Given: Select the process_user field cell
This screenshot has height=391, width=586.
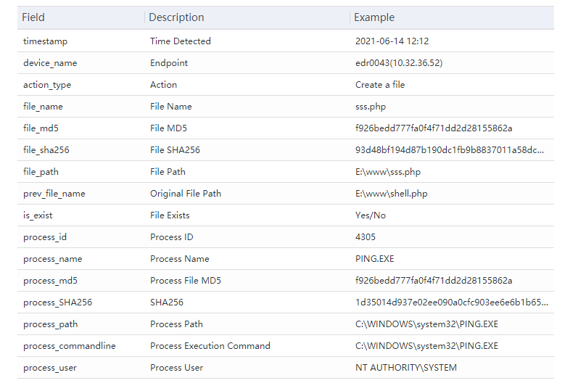Looking at the screenshot, I should click(x=49, y=368).
